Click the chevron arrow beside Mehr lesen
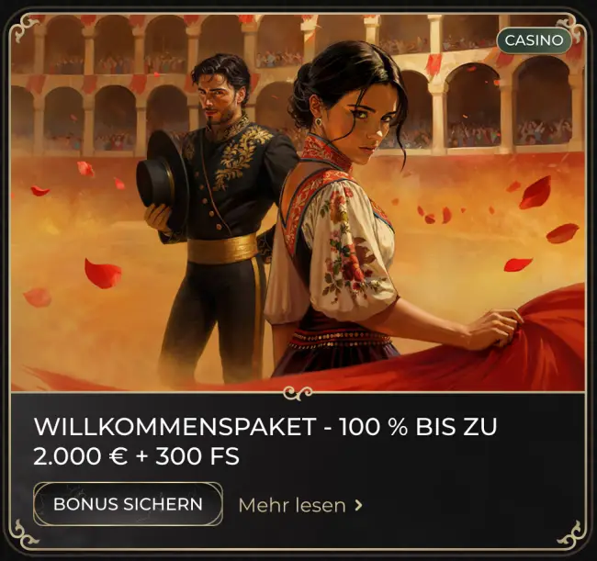 358,505
